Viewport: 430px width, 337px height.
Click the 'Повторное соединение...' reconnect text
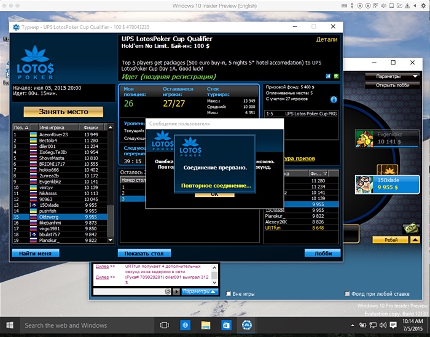click(216, 186)
